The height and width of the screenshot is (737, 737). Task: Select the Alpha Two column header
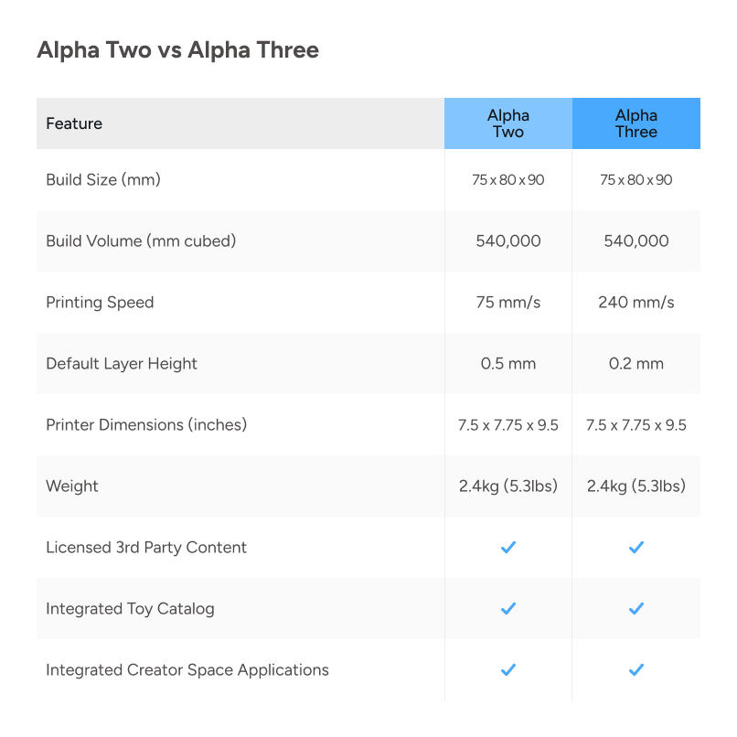pos(508,123)
